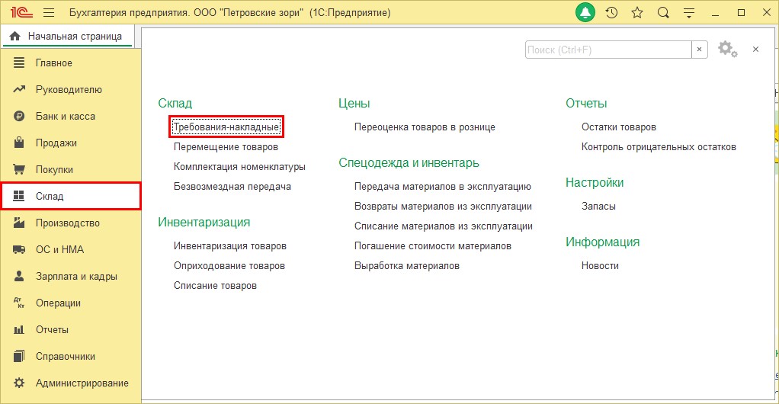The image size is (779, 404).
Task: Focus the Поиск (Ctrl+F) search field
Action: [608, 50]
